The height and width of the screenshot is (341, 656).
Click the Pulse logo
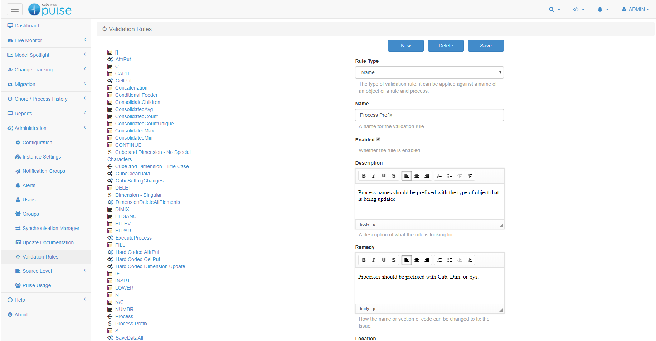pos(50,9)
